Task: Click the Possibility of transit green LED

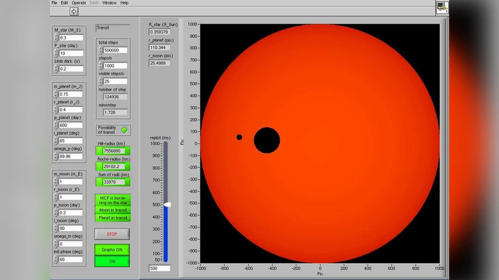Action: click(x=124, y=129)
